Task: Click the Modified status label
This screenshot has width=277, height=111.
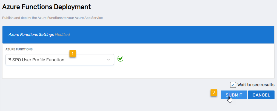Action: 62,35
